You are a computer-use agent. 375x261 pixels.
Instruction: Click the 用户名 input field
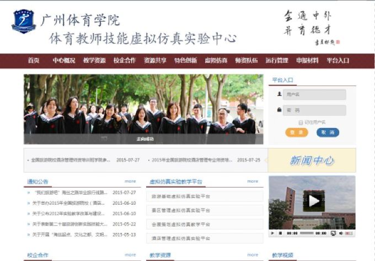314,94
